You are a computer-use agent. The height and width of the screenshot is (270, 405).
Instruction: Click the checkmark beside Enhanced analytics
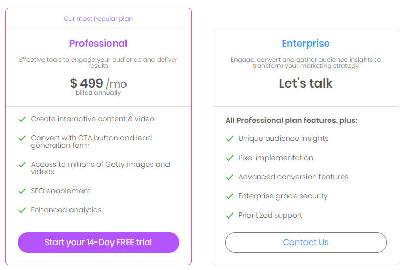click(22, 210)
